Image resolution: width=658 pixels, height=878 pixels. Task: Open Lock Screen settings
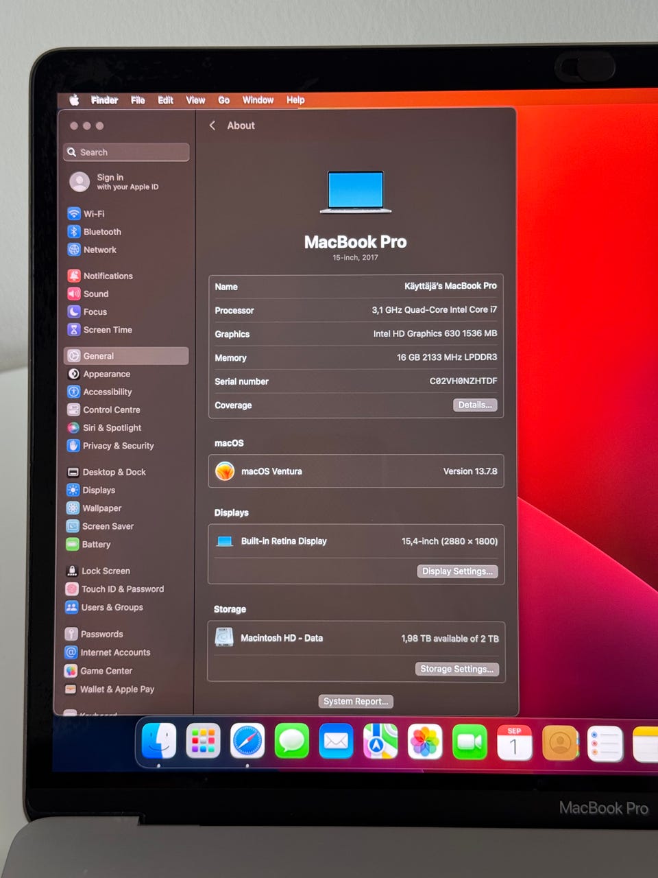click(x=98, y=571)
